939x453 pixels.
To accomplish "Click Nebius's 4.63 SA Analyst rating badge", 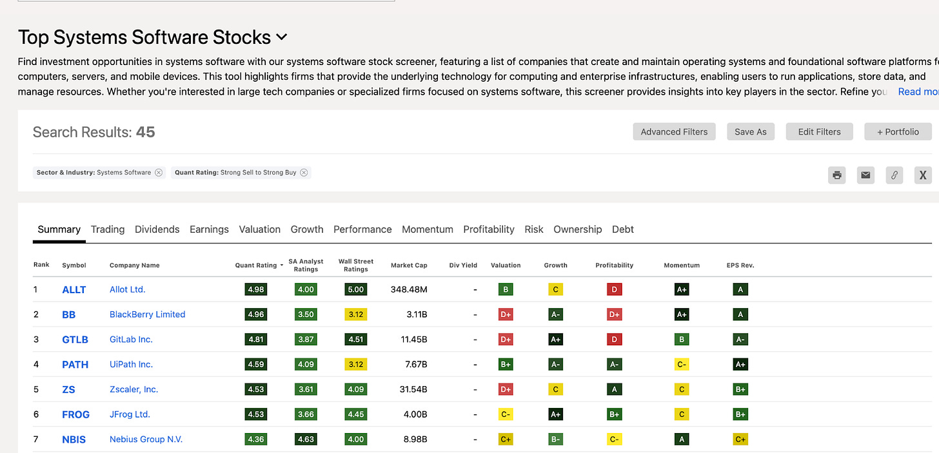I will 306,439.
